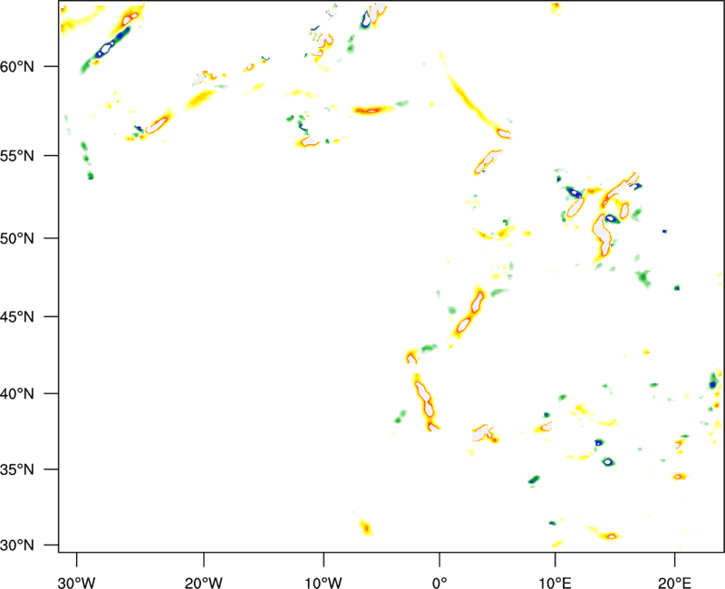Click the 35°N latitude label

(17, 469)
